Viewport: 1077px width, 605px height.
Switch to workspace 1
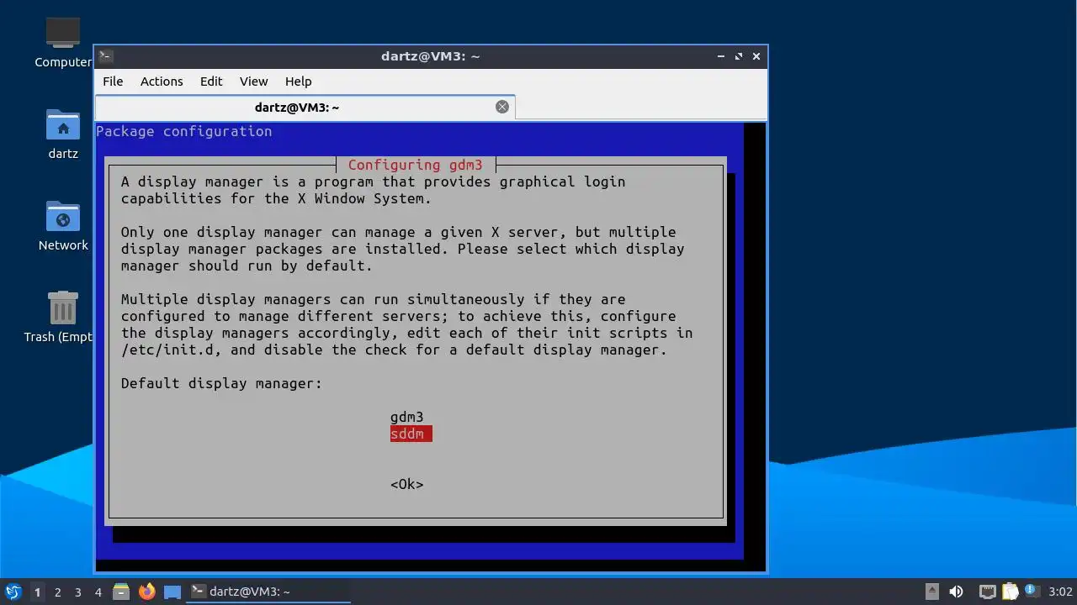point(37,592)
